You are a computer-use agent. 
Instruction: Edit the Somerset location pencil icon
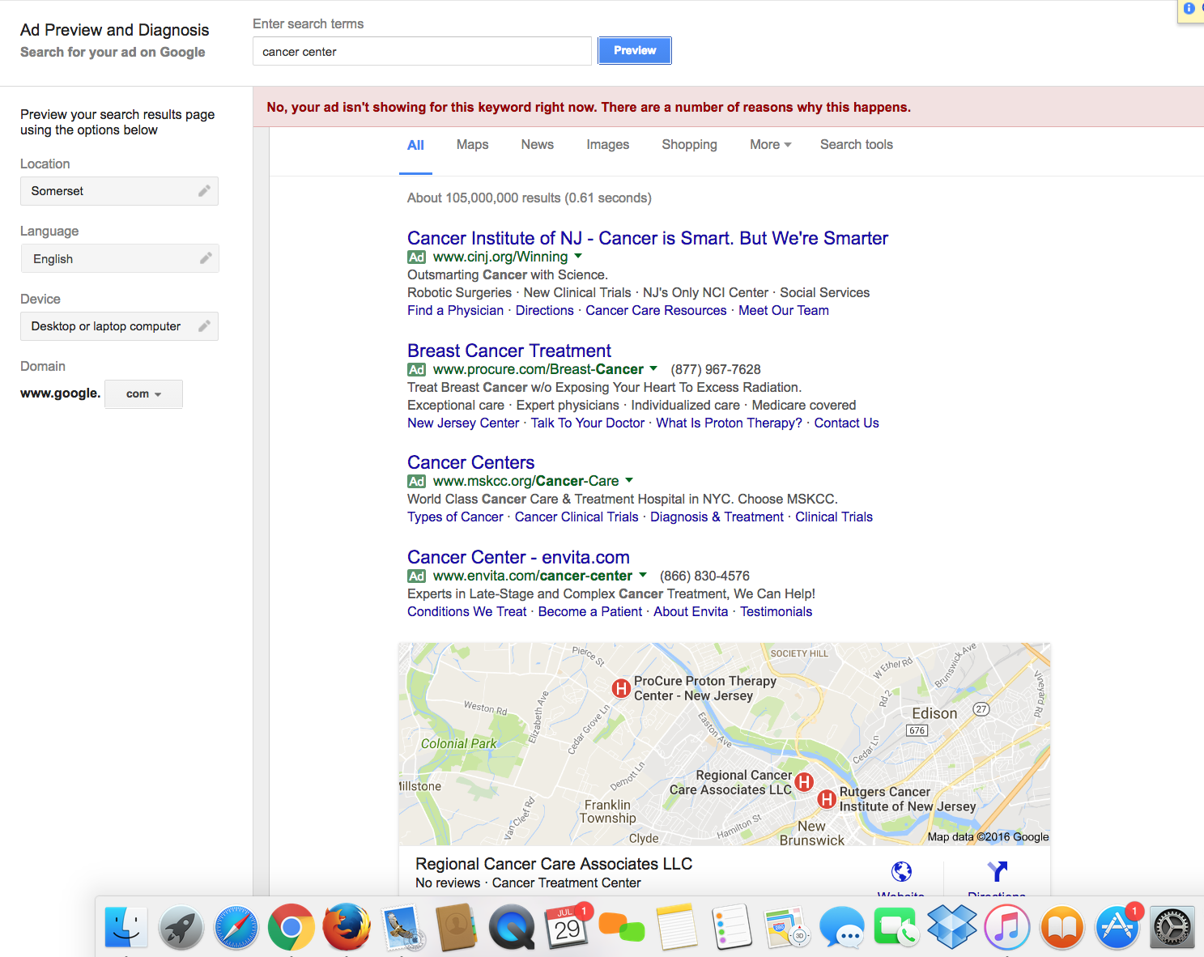point(204,191)
